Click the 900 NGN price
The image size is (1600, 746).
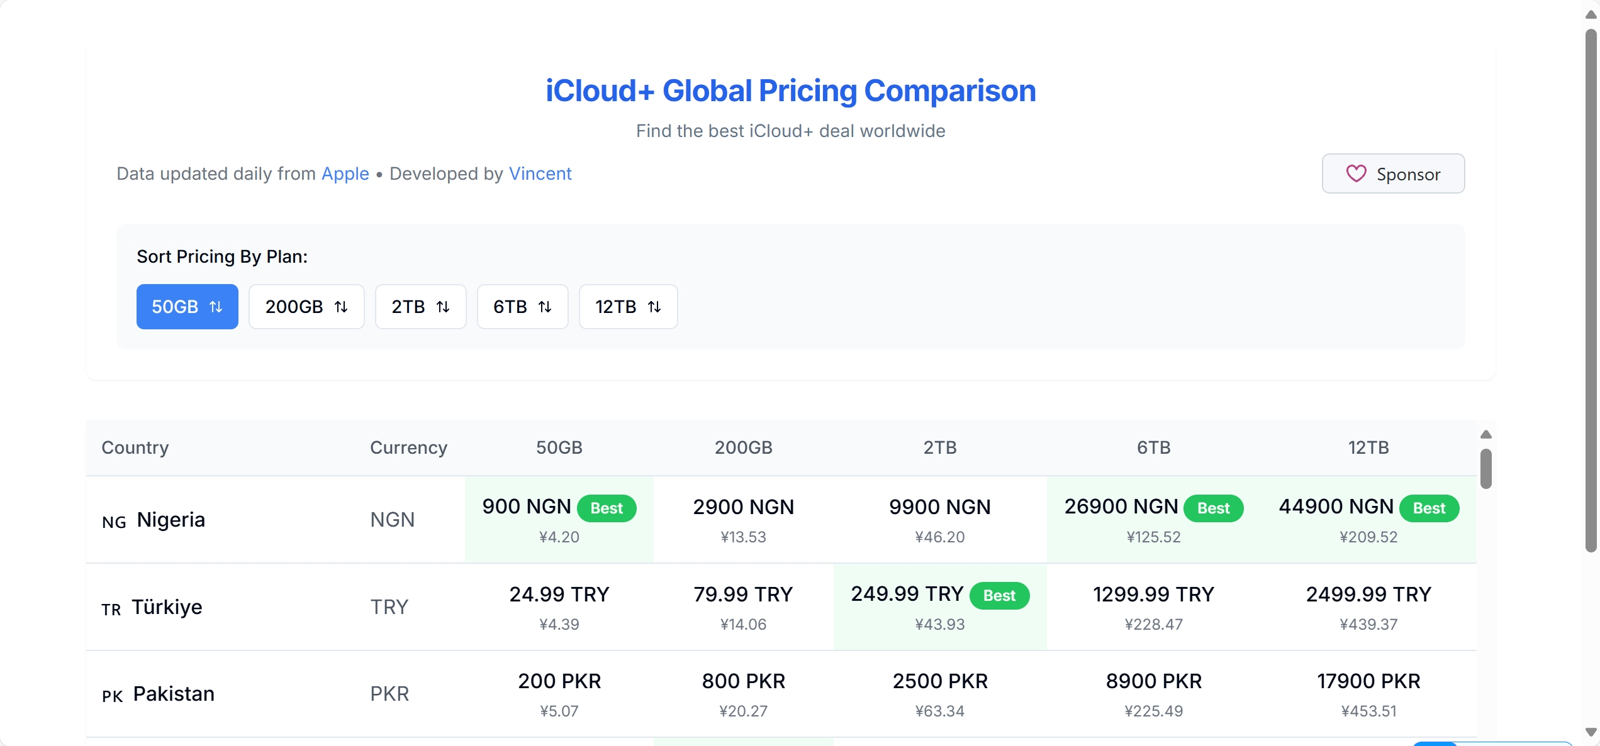pos(526,507)
